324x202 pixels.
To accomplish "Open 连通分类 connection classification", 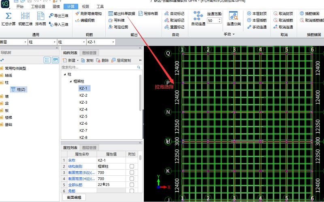I will [x=234, y=19].
